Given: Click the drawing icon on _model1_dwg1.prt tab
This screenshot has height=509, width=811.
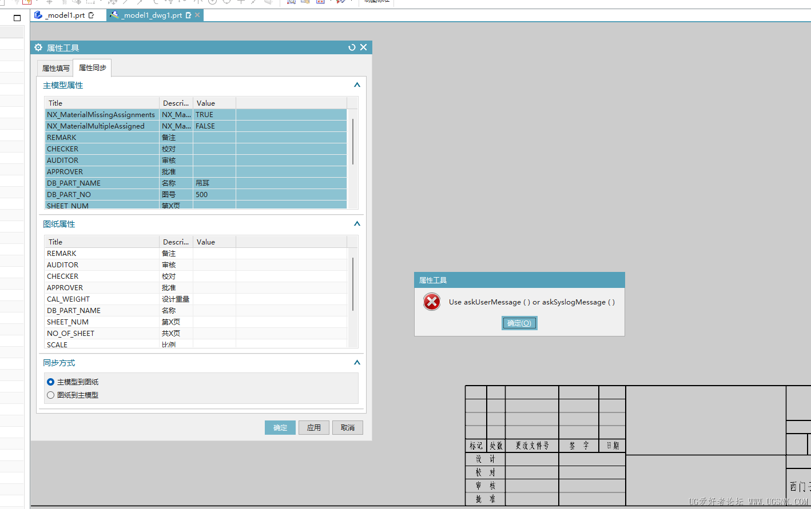Looking at the screenshot, I should coord(114,15).
